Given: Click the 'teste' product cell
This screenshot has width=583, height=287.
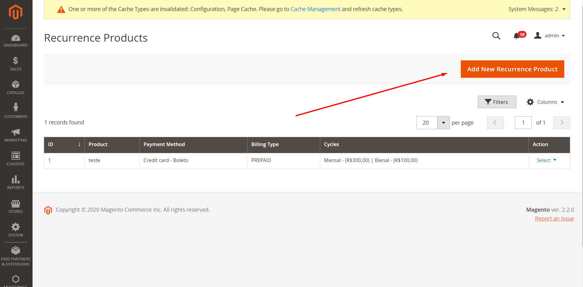Looking at the screenshot, I should pyautogui.click(x=112, y=160).
